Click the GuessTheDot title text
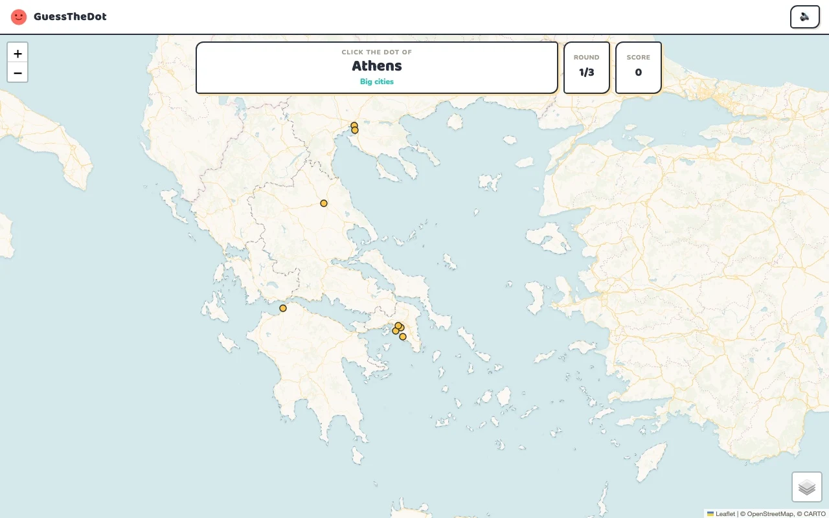The image size is (829, 518). pyautogui.click(x=70, y=17)
